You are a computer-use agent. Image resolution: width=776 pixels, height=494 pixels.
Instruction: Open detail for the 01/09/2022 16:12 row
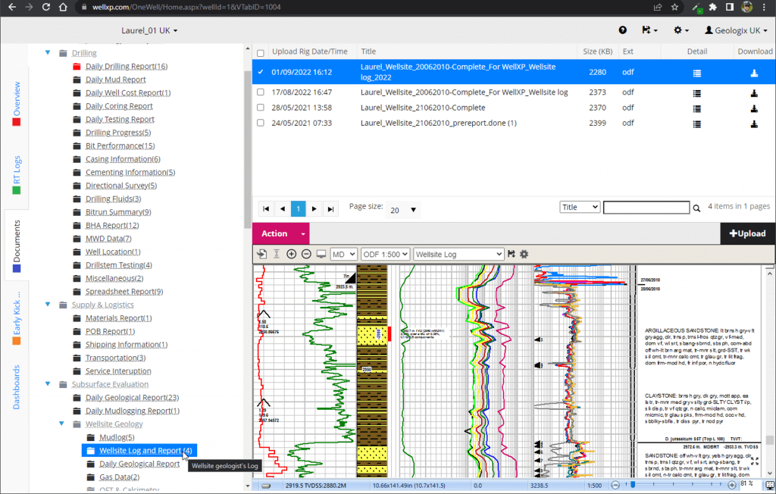[x=697, y=73]
